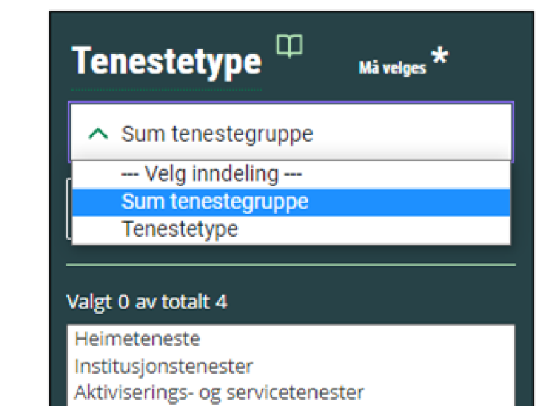542x406 pixels.
Task: Click empty listbox space right of Heimeteneste
Action: (x=356, y=338)
